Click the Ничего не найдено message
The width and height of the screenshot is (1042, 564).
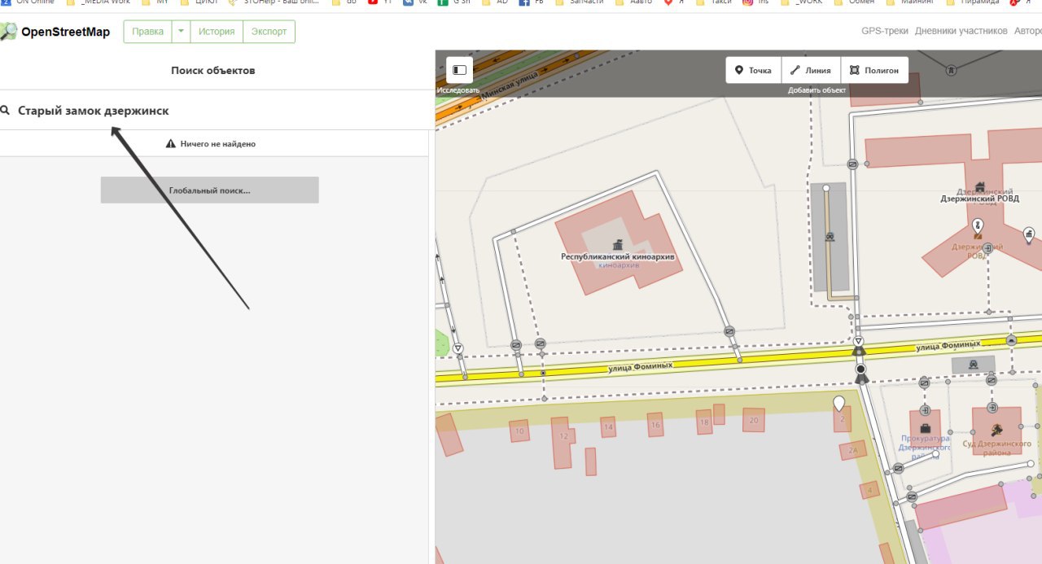(x=211, y=143)
